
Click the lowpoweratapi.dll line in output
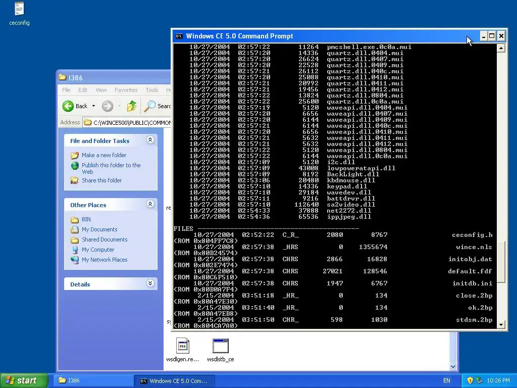coord(292,168)
